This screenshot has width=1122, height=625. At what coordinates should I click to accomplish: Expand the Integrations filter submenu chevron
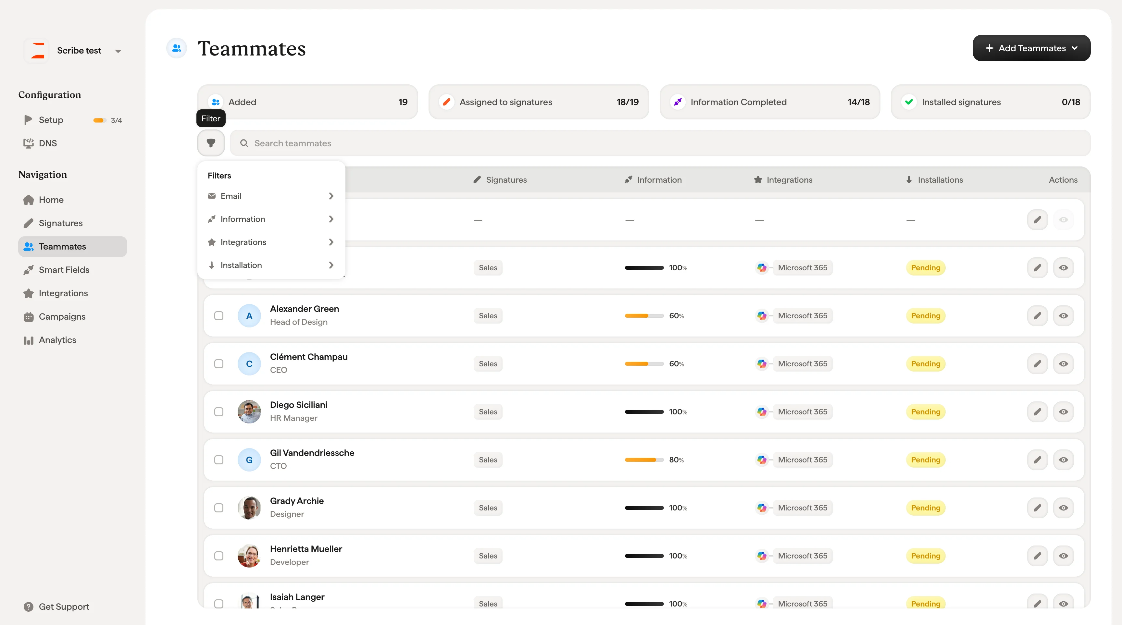[x=331, y=242]
